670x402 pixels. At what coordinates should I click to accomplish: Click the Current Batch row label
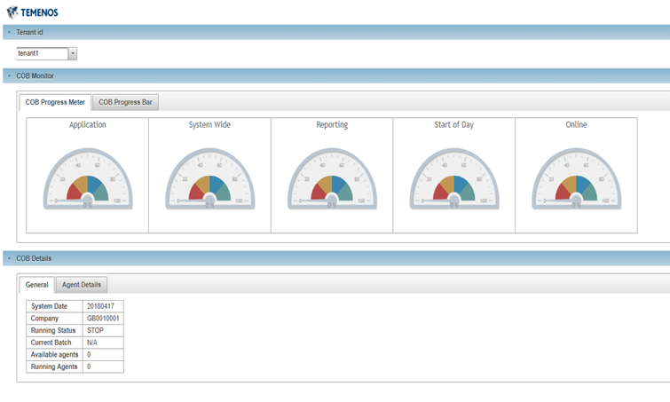54,342
